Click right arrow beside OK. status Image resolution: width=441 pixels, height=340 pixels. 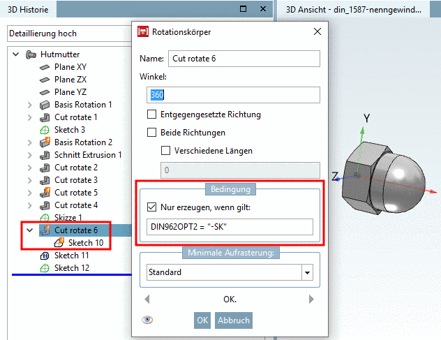click(311, 300)
